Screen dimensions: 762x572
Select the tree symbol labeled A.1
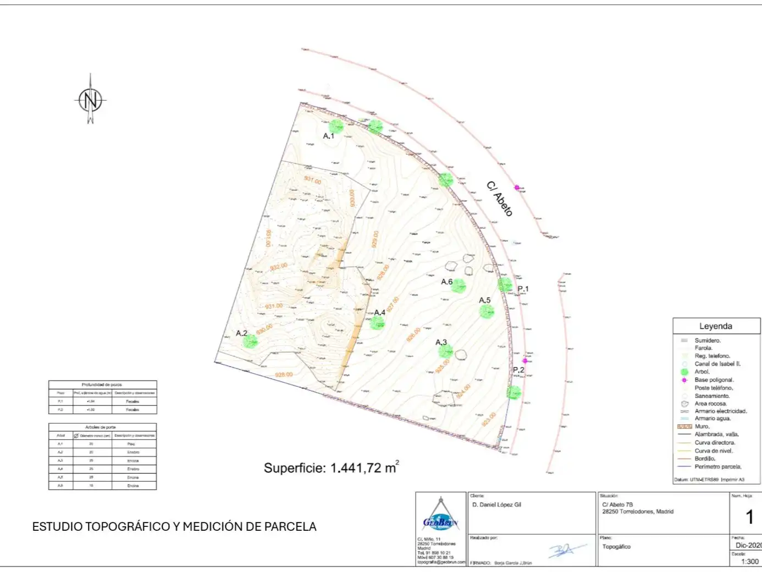(336, 126)
